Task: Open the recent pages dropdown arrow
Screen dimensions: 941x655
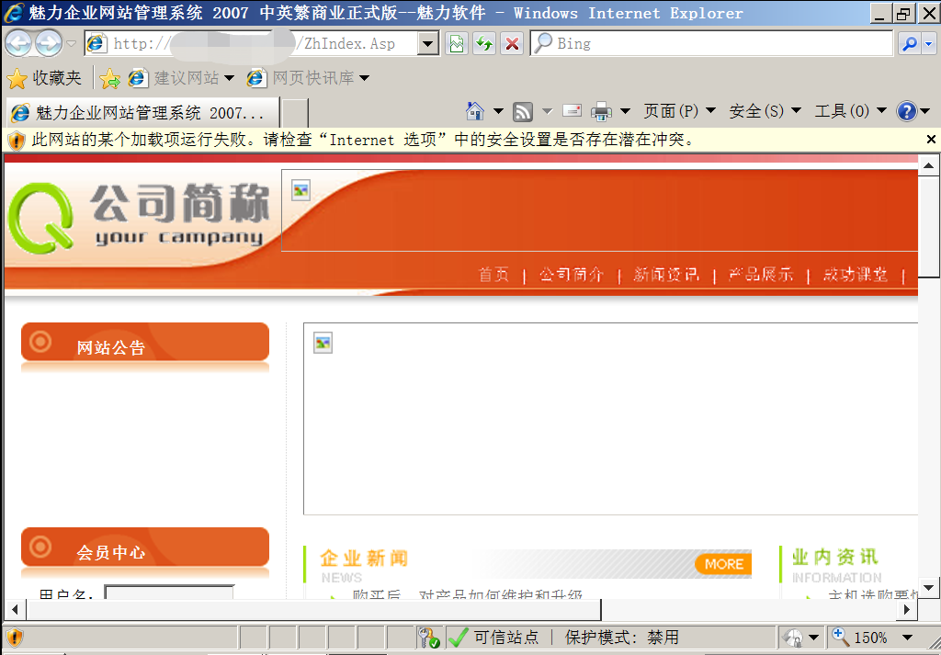Action: coord(71,44)
